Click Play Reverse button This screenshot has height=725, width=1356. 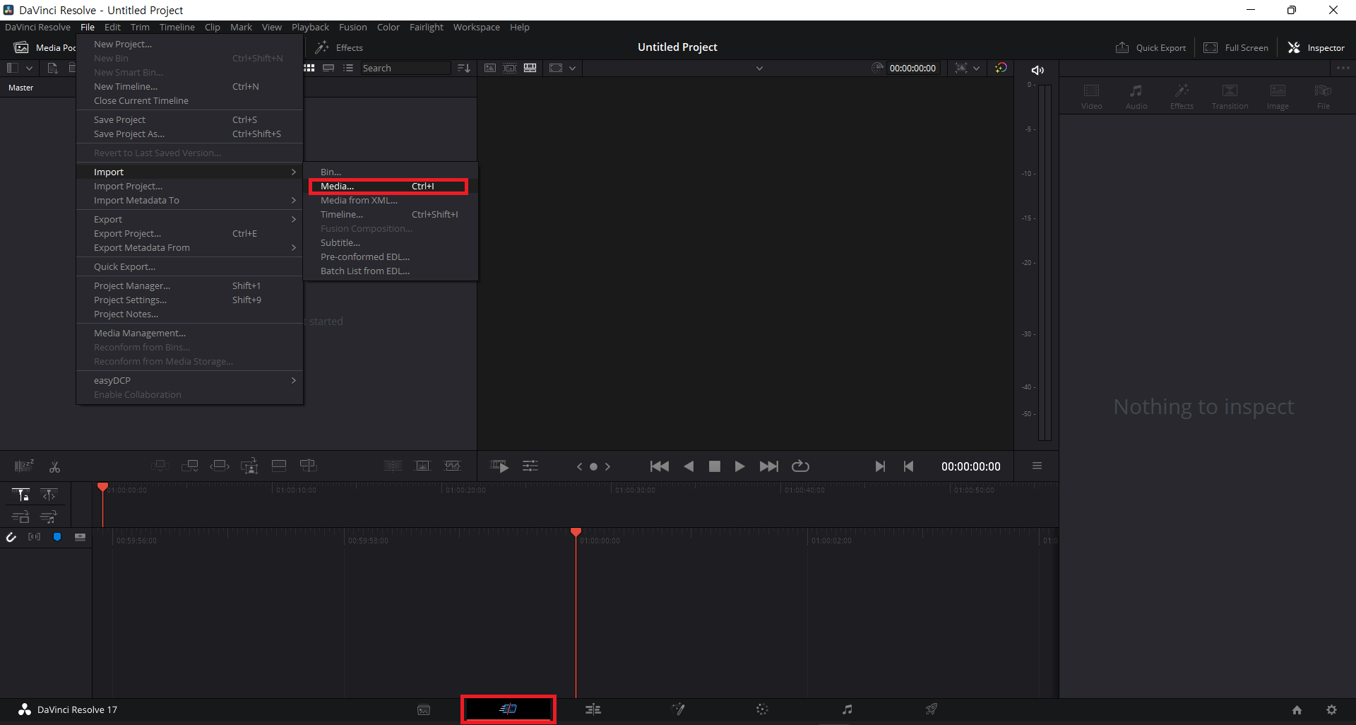click(x=689, y=466)
